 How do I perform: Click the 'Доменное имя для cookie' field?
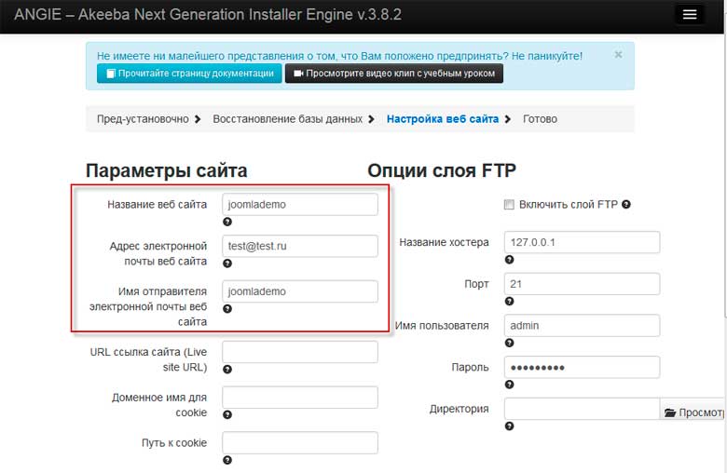300,398
